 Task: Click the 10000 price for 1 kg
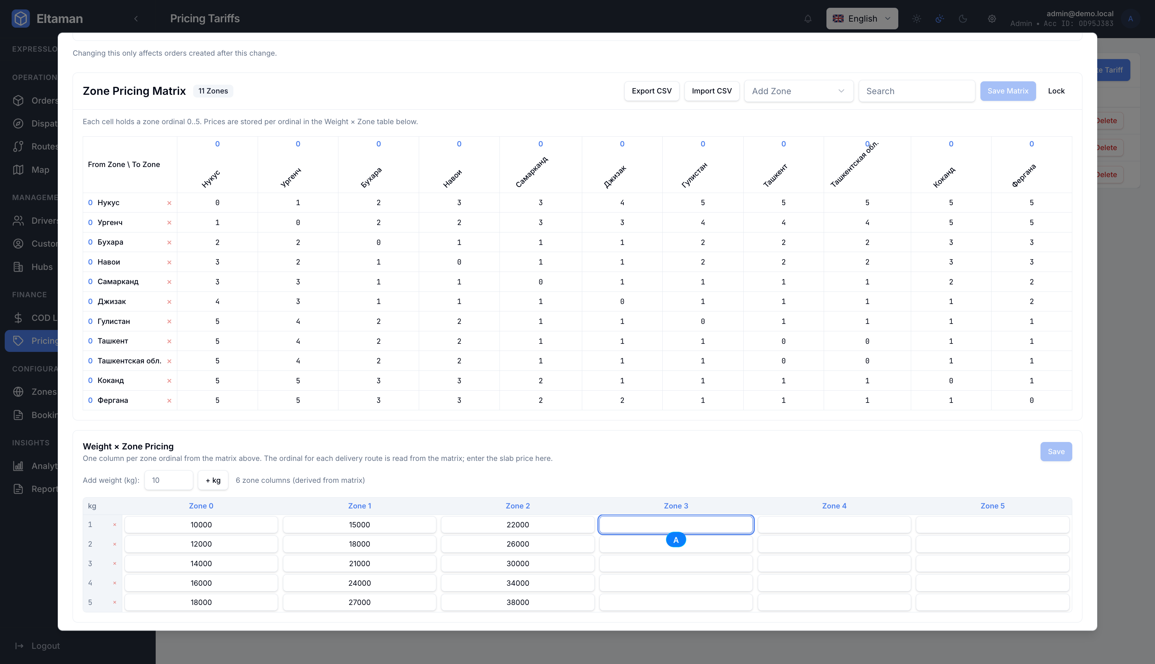(201, 525)
